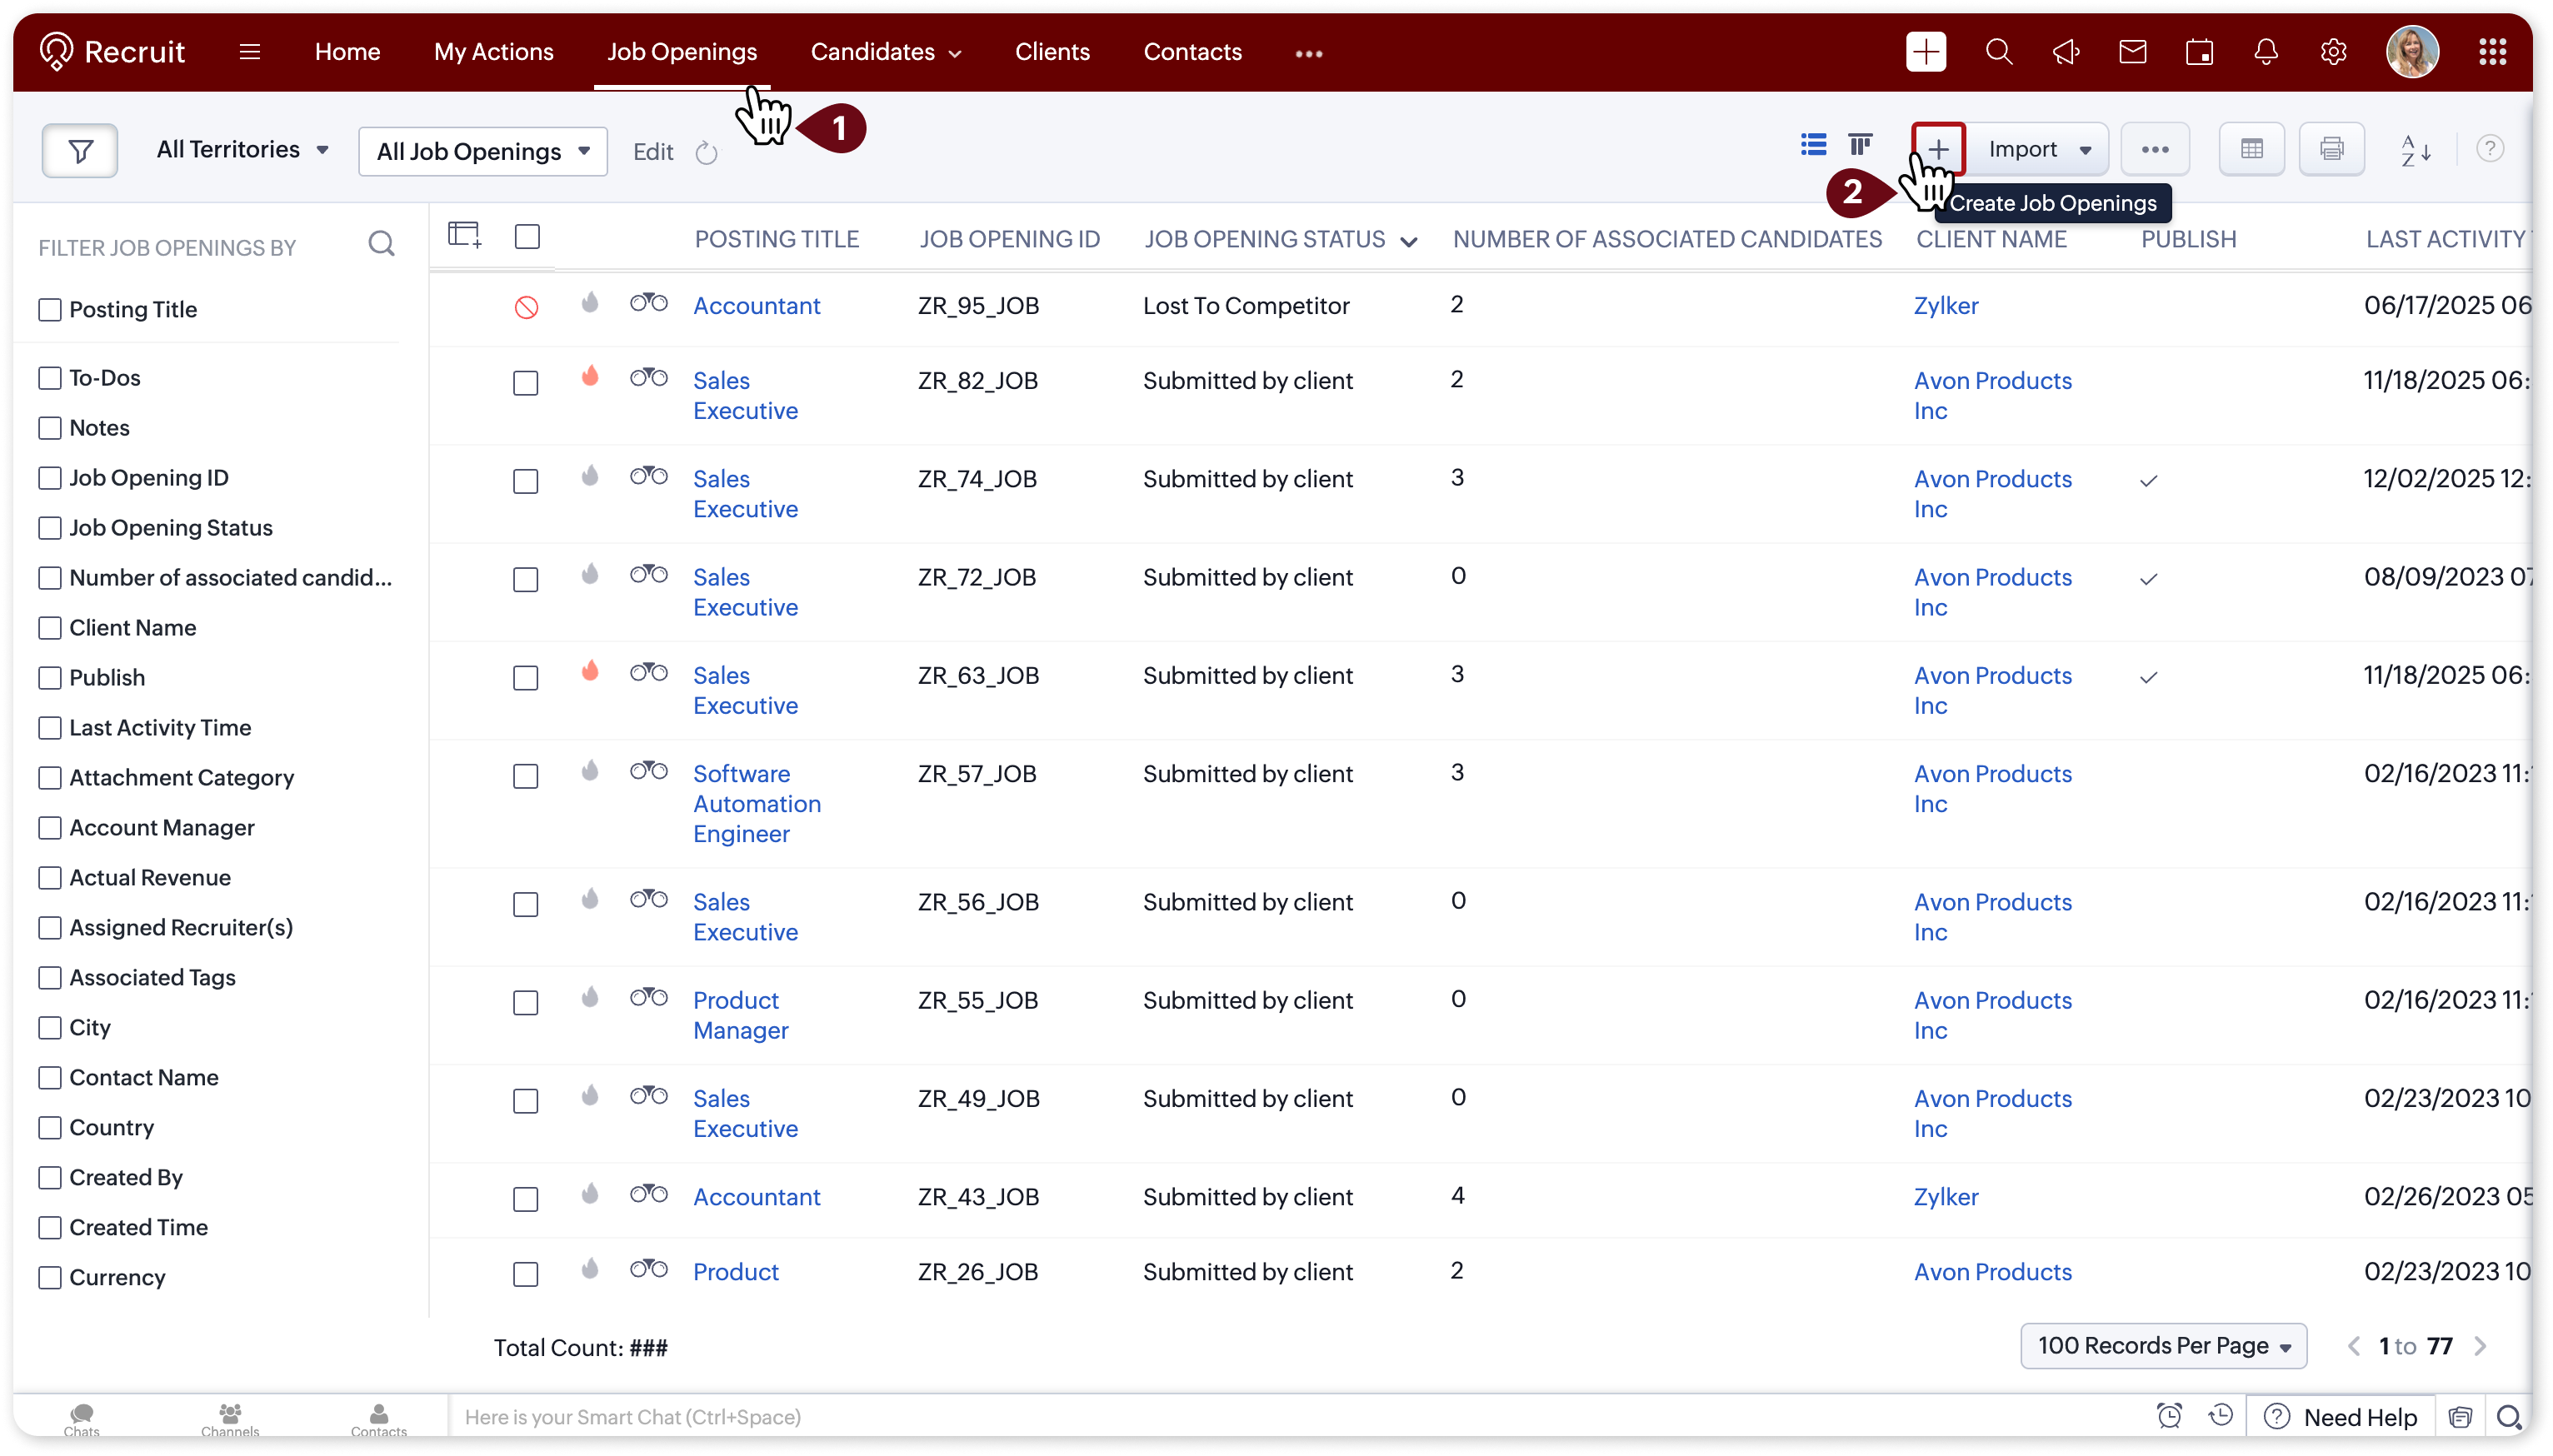Viewport: 2553px width, 1456px height.
Task: Open the My Actions tab
Action: (493, 52)
